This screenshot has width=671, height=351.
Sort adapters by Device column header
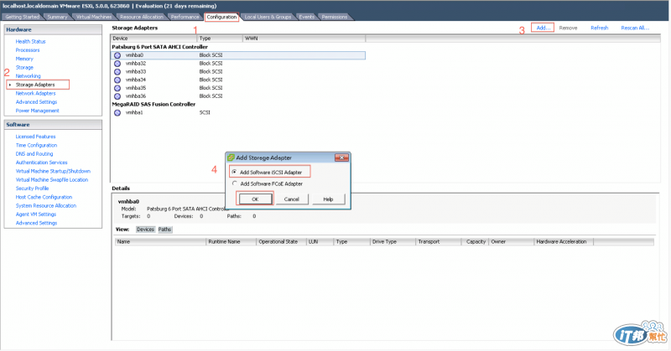[153, 39]
